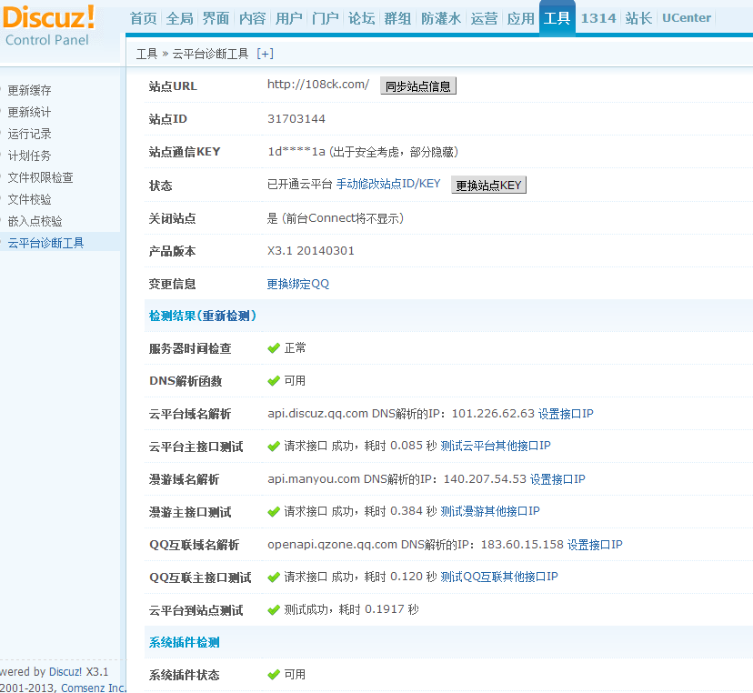753x693 pixels.
Task: Click the product version X3.1 20140301
Action: pyautogui.click(x=311, y=251)
